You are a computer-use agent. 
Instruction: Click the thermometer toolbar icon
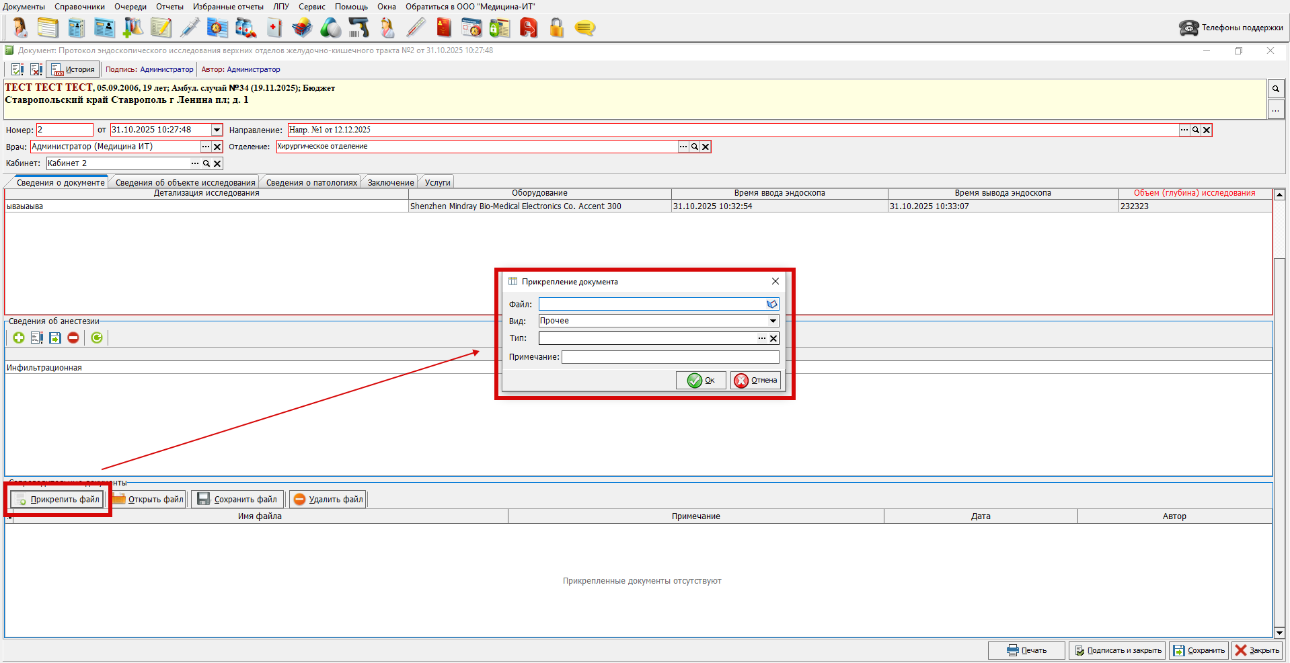pos(416,28)
